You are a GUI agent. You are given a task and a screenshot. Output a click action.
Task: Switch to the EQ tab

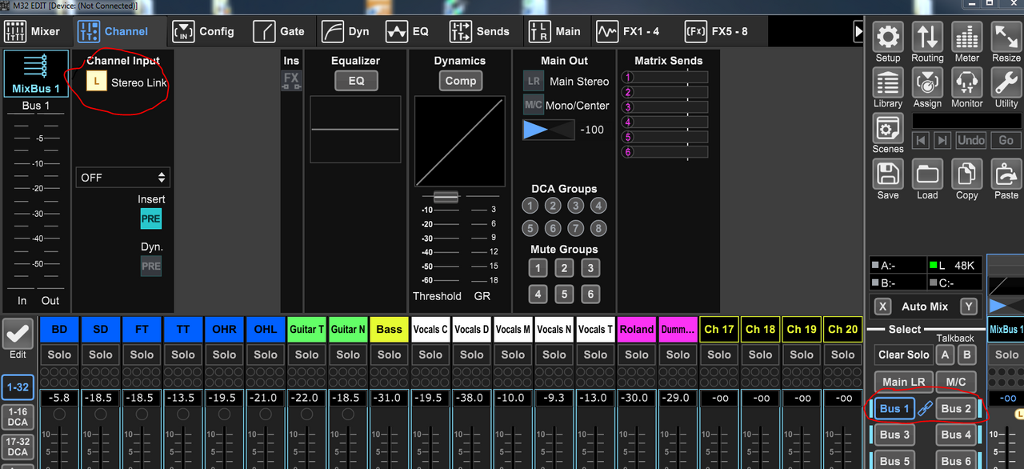(407, 32)
